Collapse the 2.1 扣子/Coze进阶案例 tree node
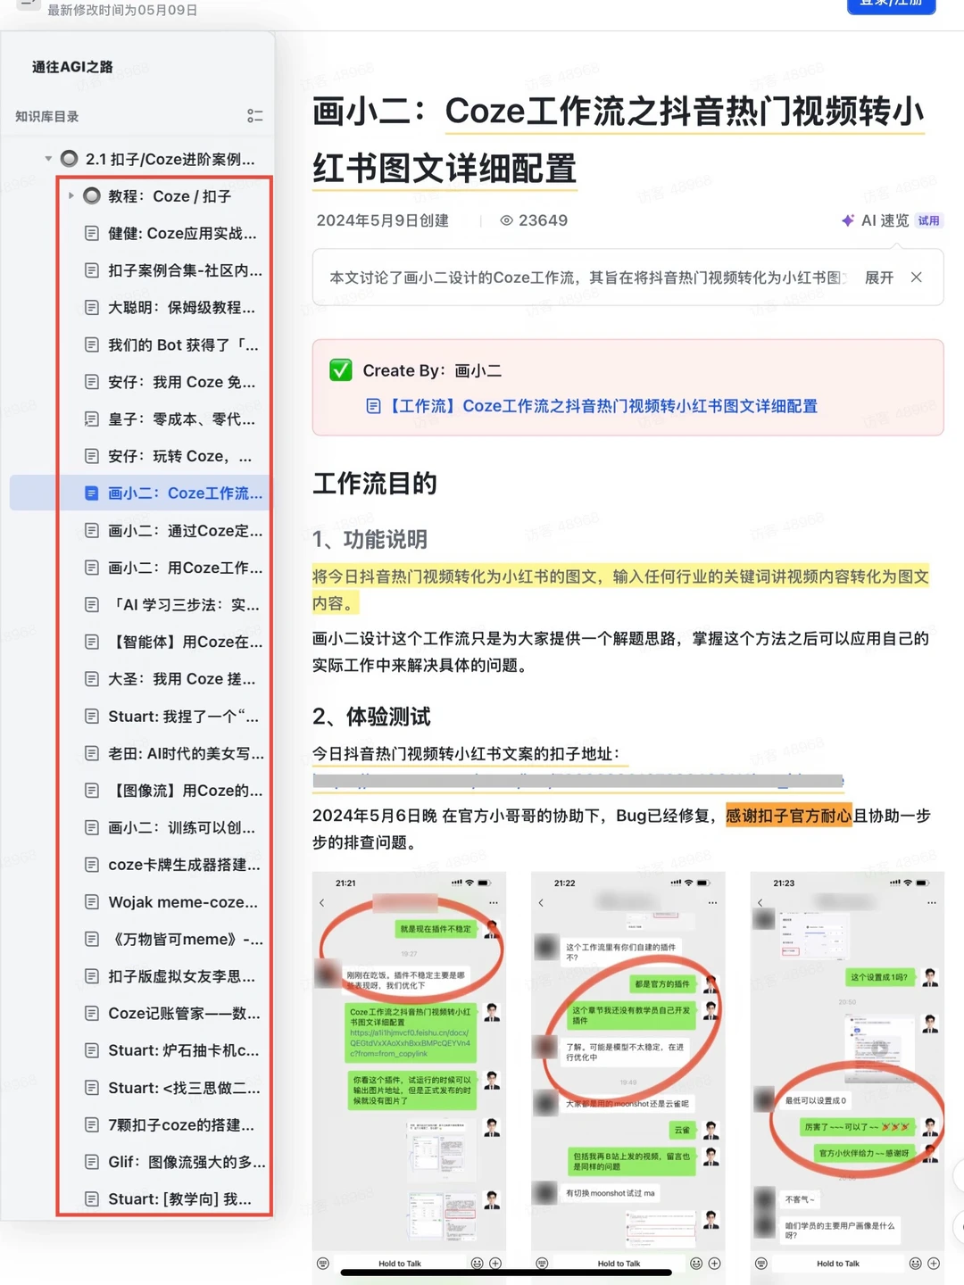Image resolution: width=964 pixels, height=1285 pixels. [48, 159]
